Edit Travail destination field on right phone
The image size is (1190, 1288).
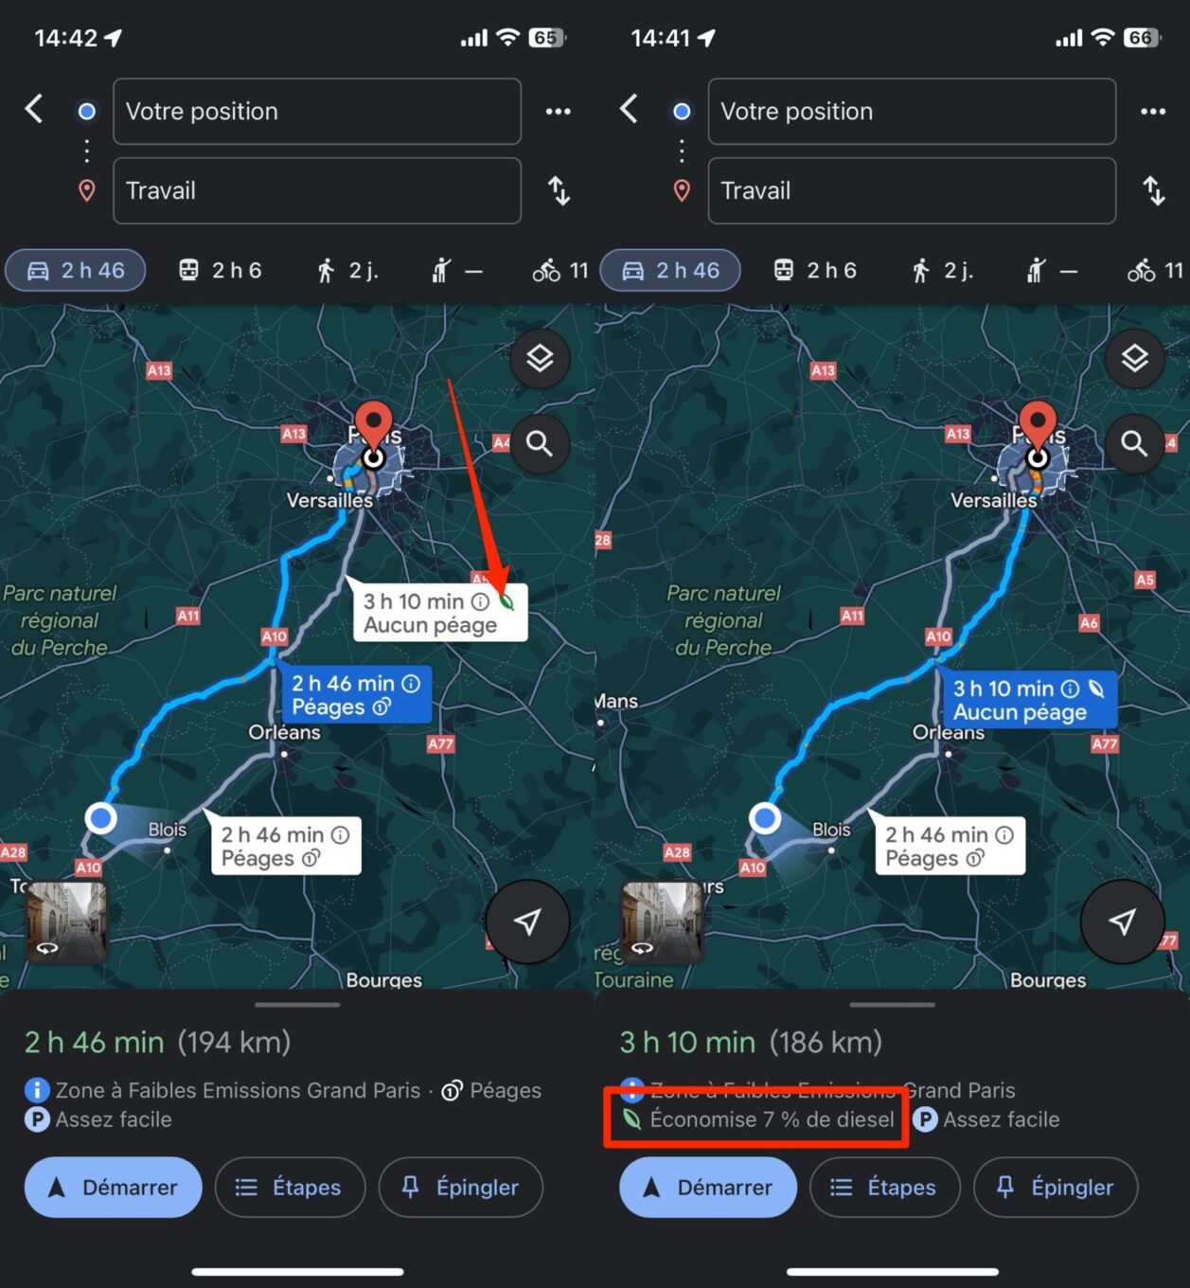pos(912,191)
